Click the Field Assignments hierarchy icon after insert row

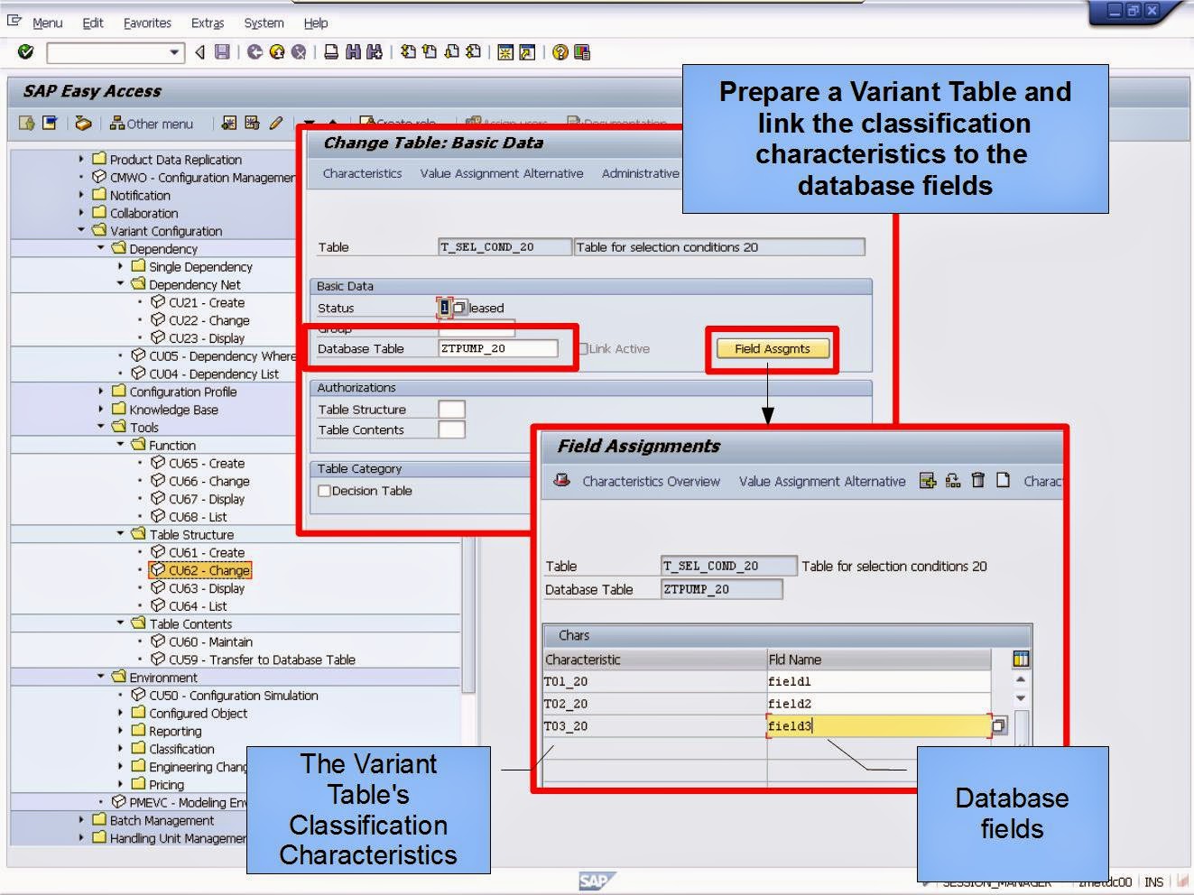tap(952, 480)
